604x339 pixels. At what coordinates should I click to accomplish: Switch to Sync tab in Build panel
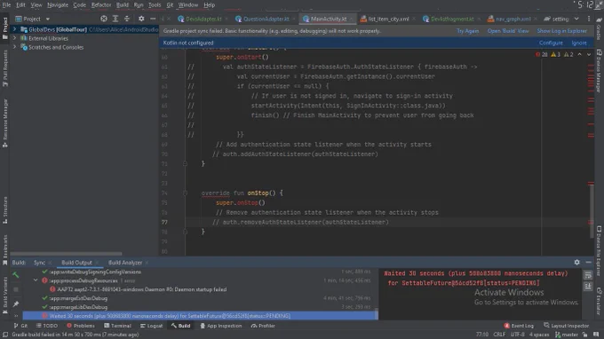pyautogui.click(x=39, y=263)
